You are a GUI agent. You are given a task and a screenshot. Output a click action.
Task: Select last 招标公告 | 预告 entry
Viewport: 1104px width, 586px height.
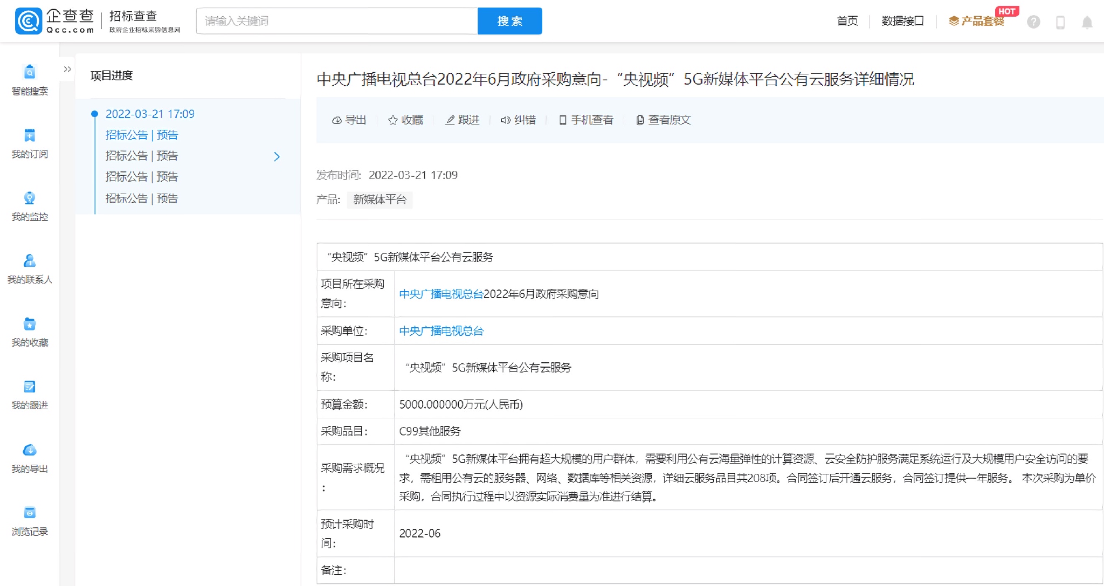(x=142, y=198)
